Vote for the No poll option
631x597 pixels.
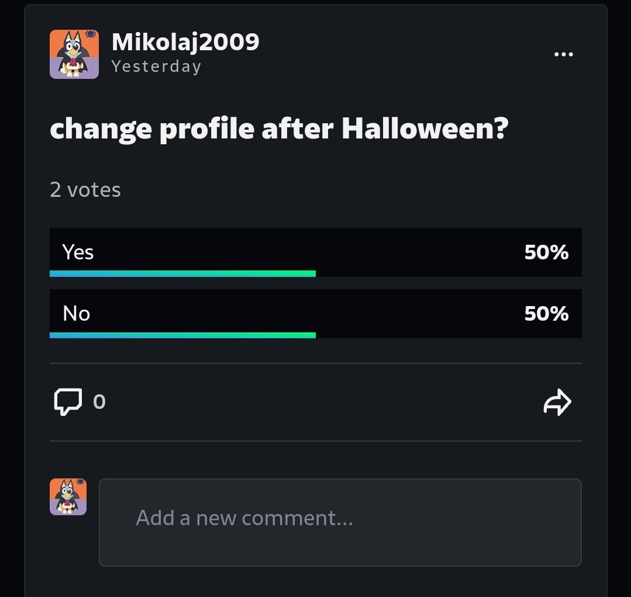point(316,314)
